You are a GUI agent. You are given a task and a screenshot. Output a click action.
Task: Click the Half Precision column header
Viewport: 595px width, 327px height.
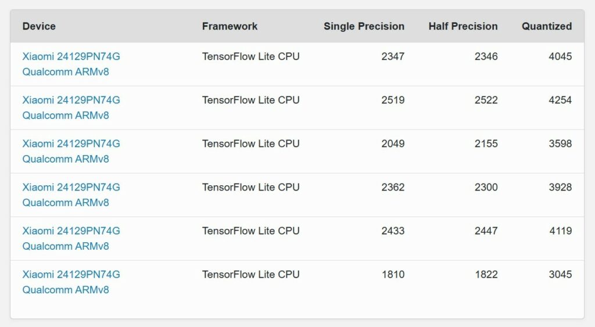click(463, 26)
